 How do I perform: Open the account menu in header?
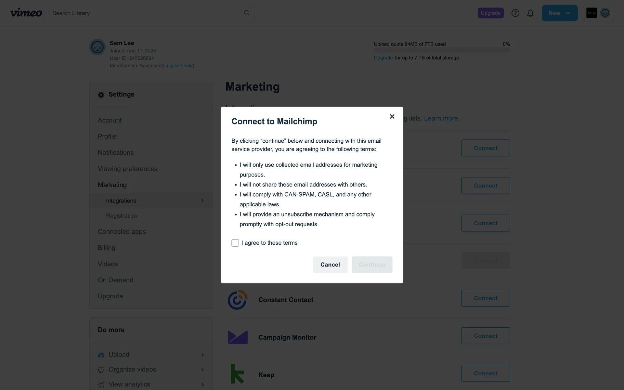click(598, 13)
